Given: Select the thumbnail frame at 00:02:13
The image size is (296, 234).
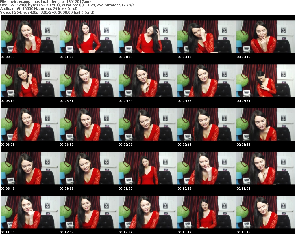Looking at the screenshot, I should 207,37.
